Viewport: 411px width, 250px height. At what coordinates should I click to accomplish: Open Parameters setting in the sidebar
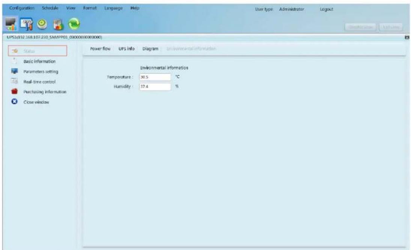[41, 71]
